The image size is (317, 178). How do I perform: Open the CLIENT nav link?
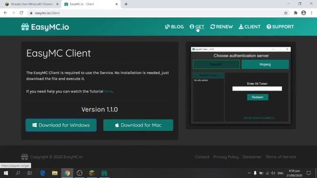tap(250, 27)
